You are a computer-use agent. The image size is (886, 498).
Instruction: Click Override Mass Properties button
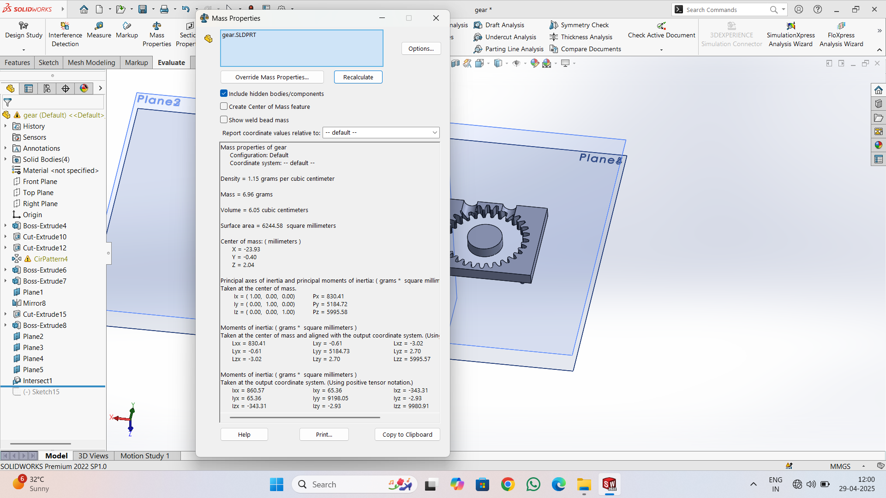[x=272, y=77]
